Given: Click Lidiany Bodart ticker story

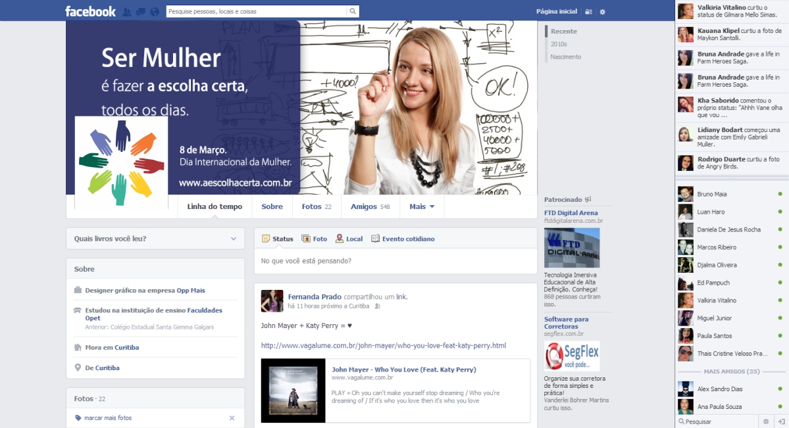Looking at the screenshot, I should tap(732, 137).
